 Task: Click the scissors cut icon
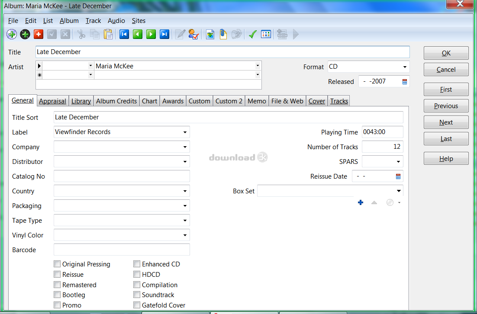coord(81,34)
